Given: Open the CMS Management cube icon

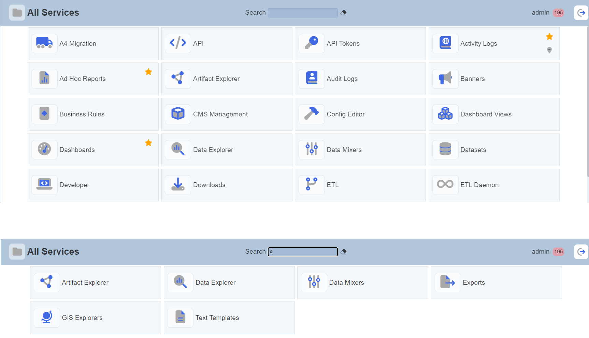Looking at the screenshot, I should coord(178,114).
